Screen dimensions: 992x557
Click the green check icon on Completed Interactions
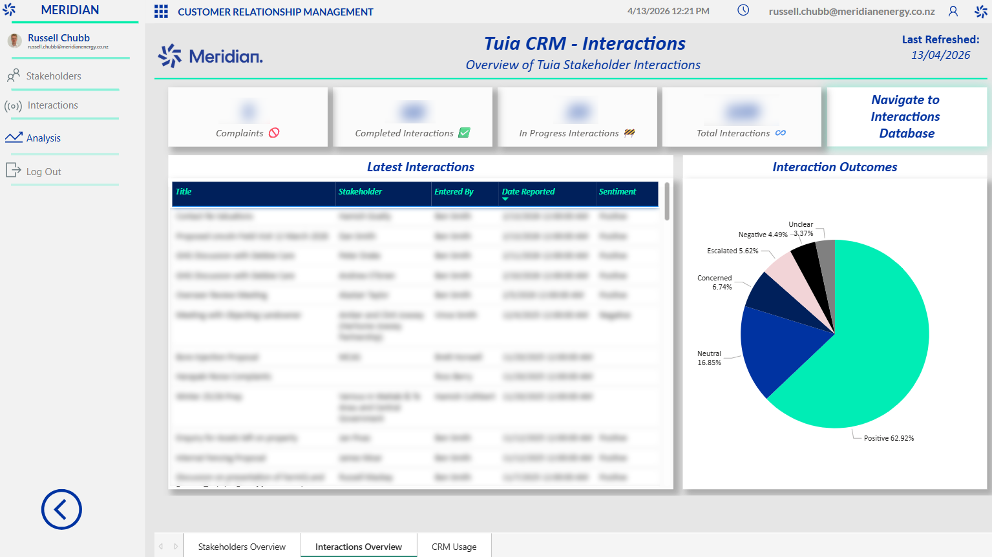coord(464,132)
